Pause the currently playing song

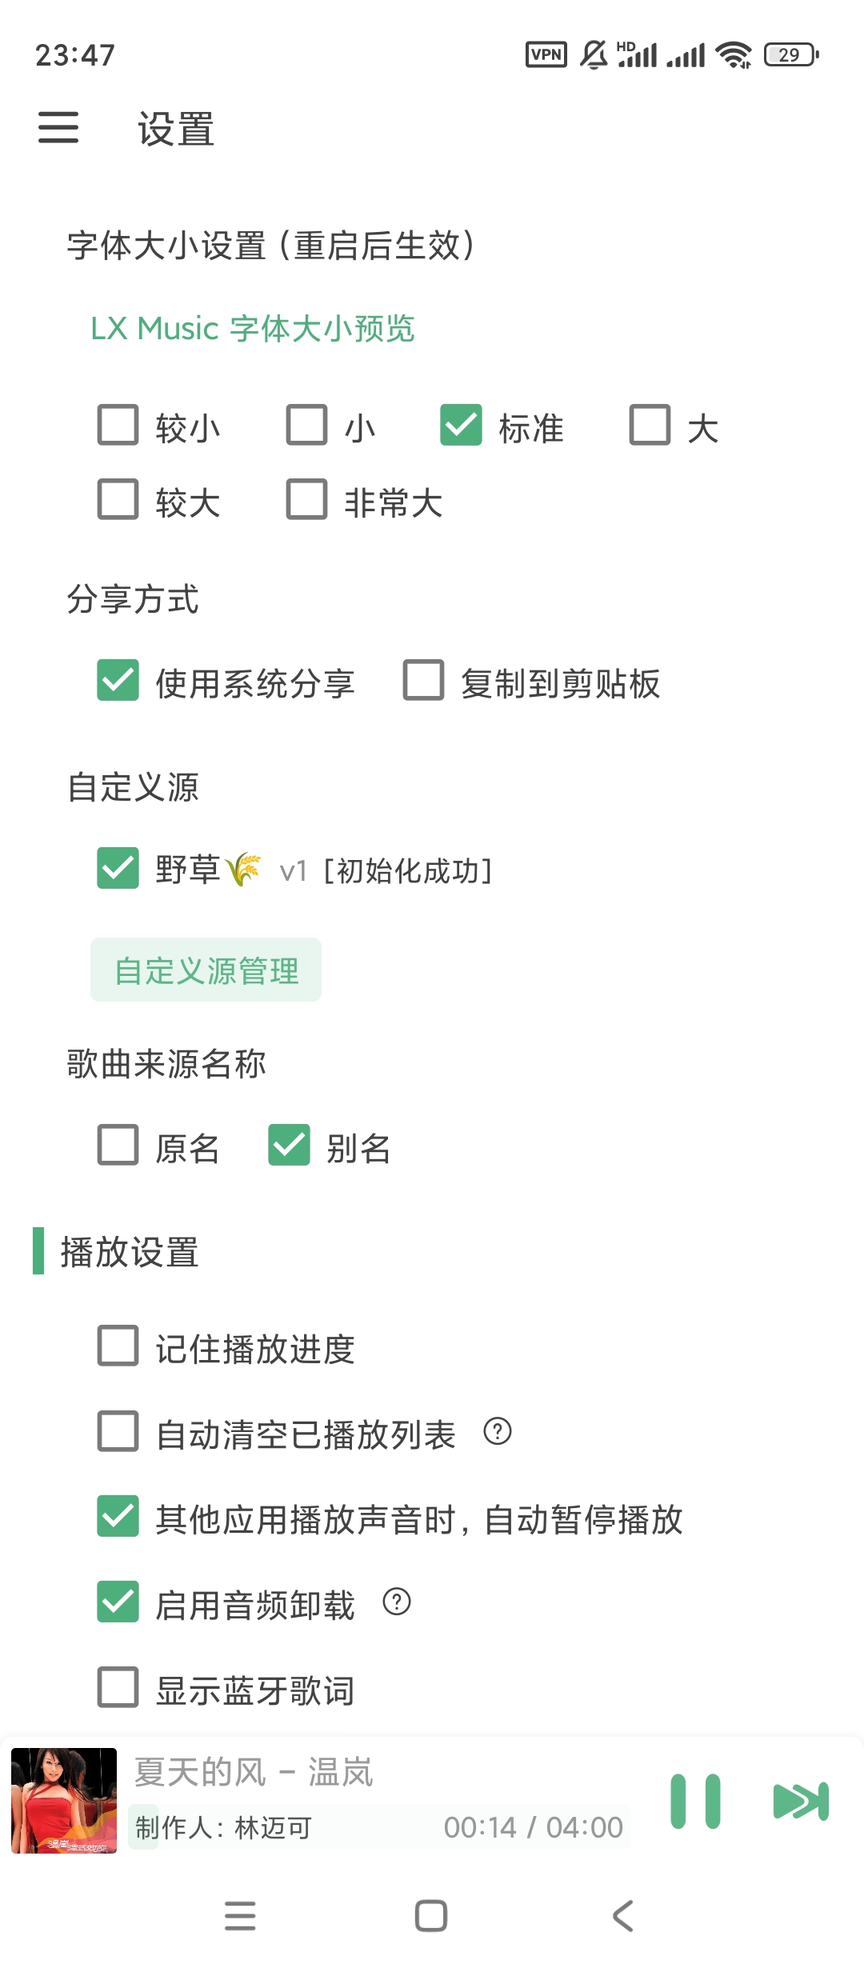pos(695,1802)
